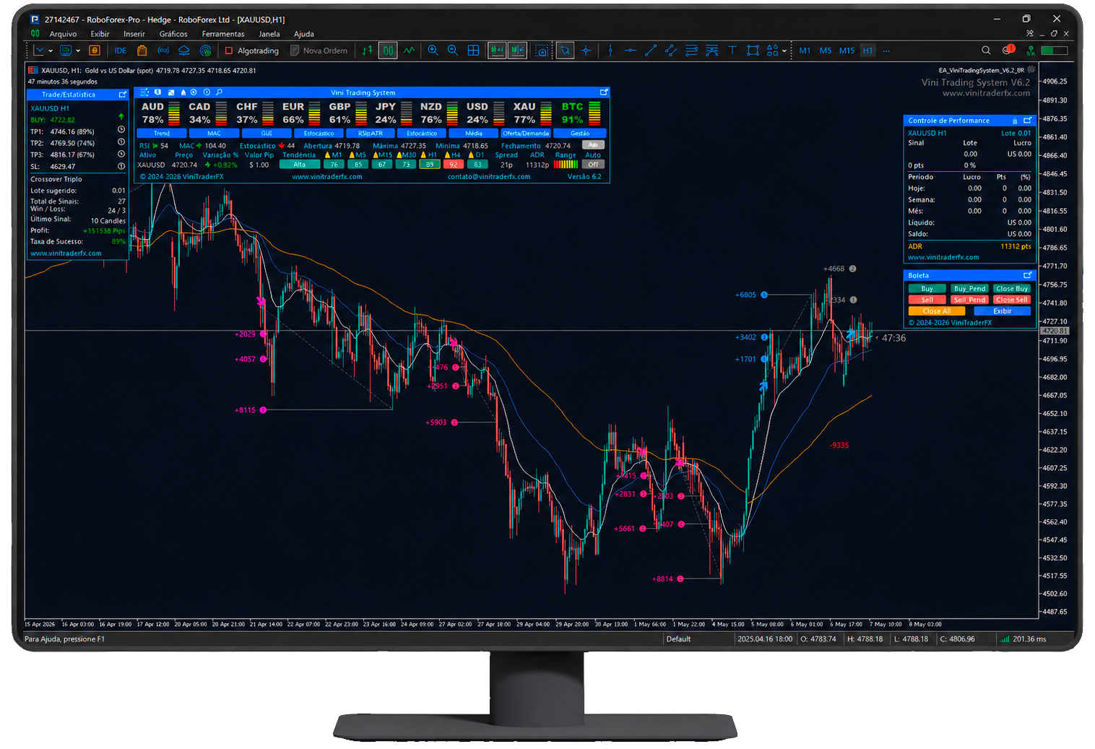Expand the Trade/Estatística panel

(123, 95)
